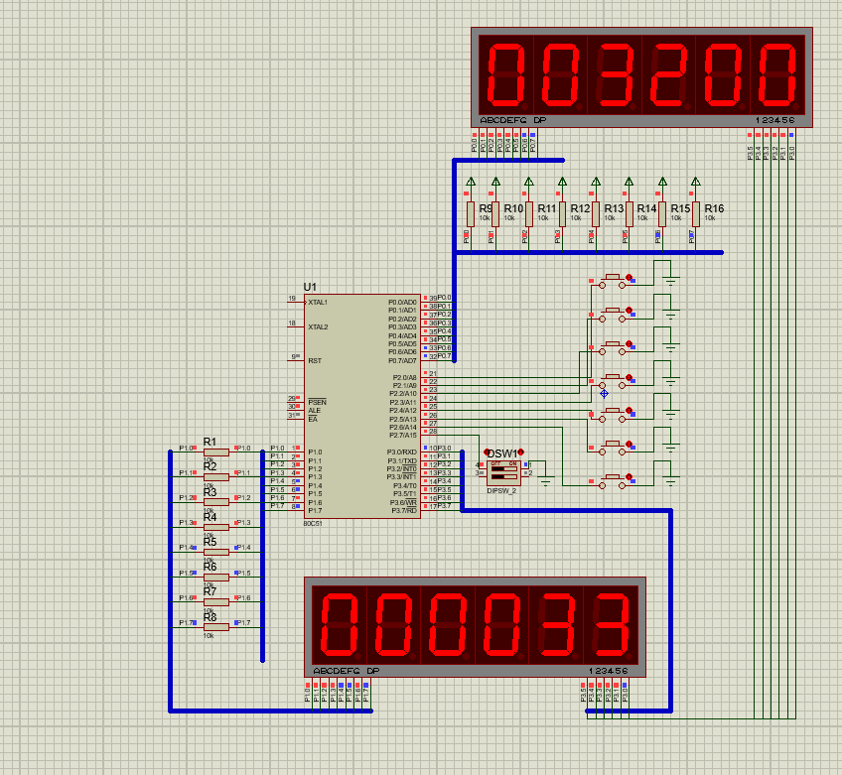
Task: Click the RST pin on U1
Action: click(314, 360)
